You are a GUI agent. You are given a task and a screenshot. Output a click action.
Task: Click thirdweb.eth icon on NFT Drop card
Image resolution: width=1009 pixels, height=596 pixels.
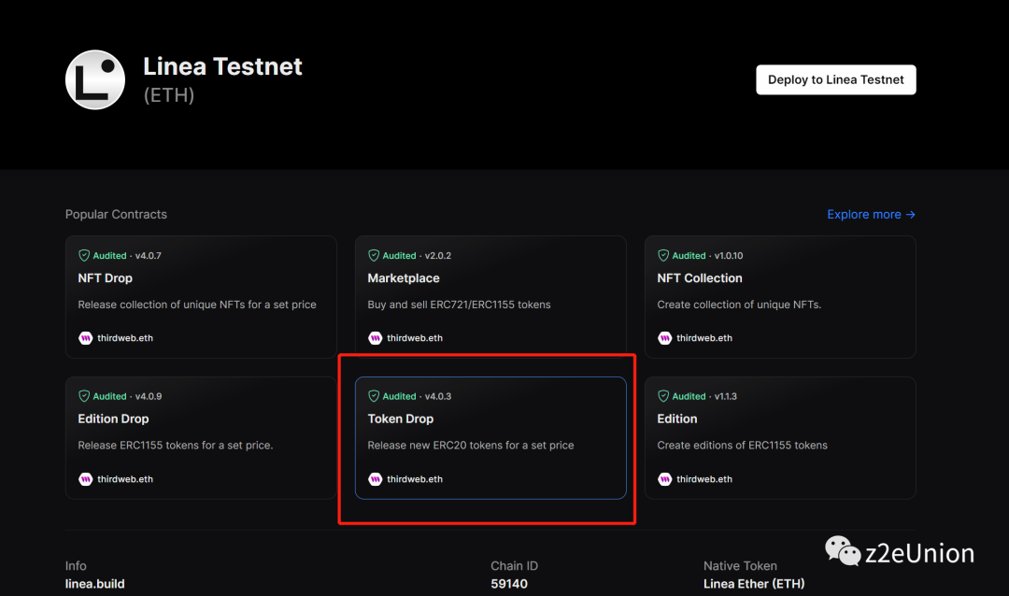click(x=85, y=338)
